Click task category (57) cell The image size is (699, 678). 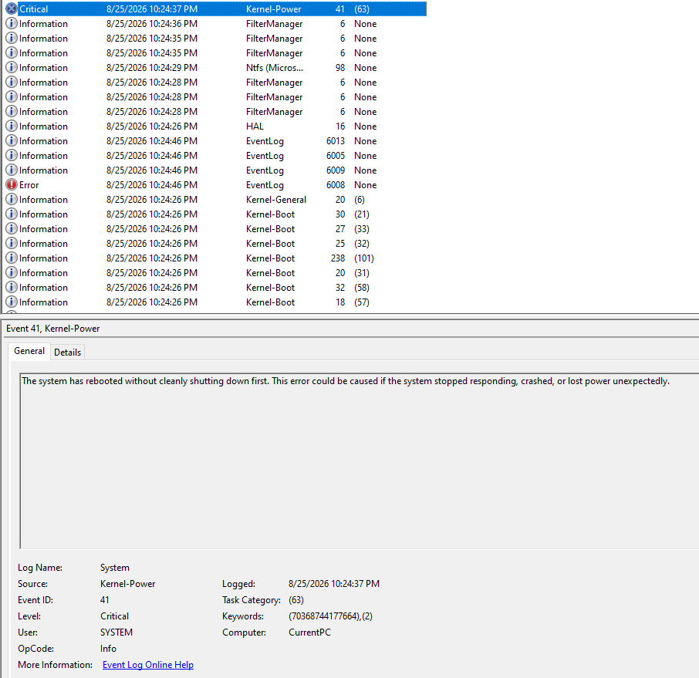coord(362,302)
